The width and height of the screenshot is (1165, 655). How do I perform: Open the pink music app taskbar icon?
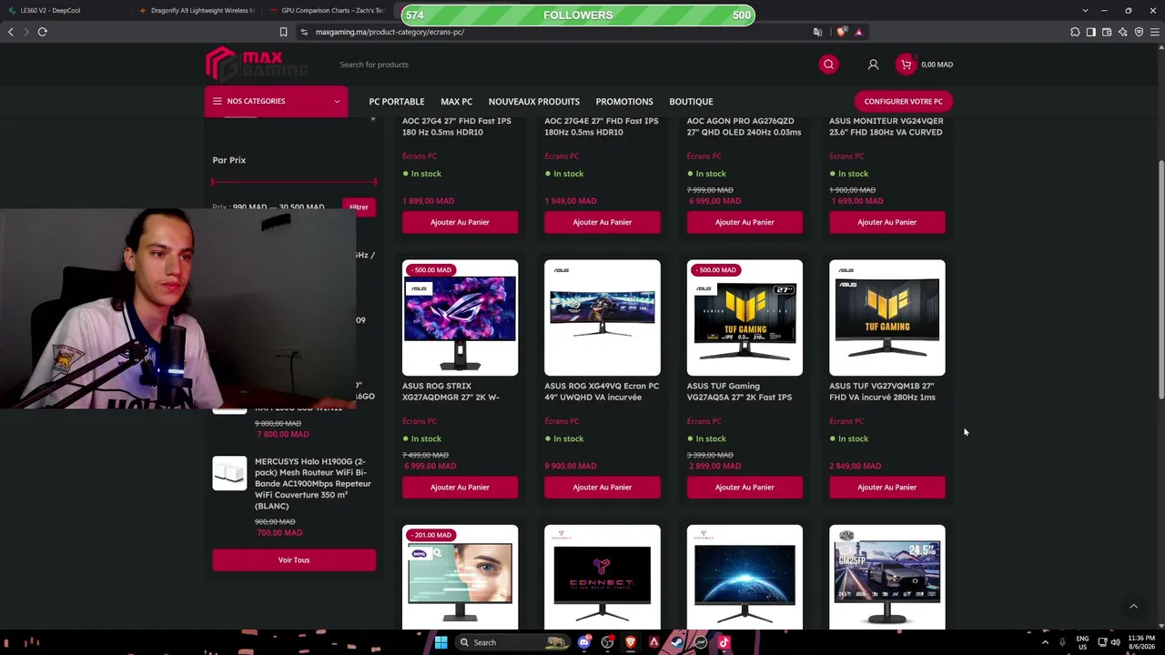[x=724, y=642]
